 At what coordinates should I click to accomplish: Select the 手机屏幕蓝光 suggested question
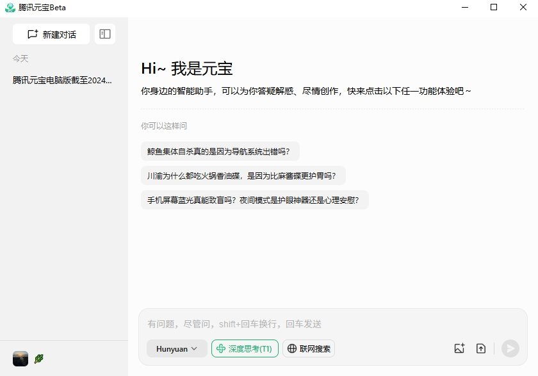click(x=254, y=200)
